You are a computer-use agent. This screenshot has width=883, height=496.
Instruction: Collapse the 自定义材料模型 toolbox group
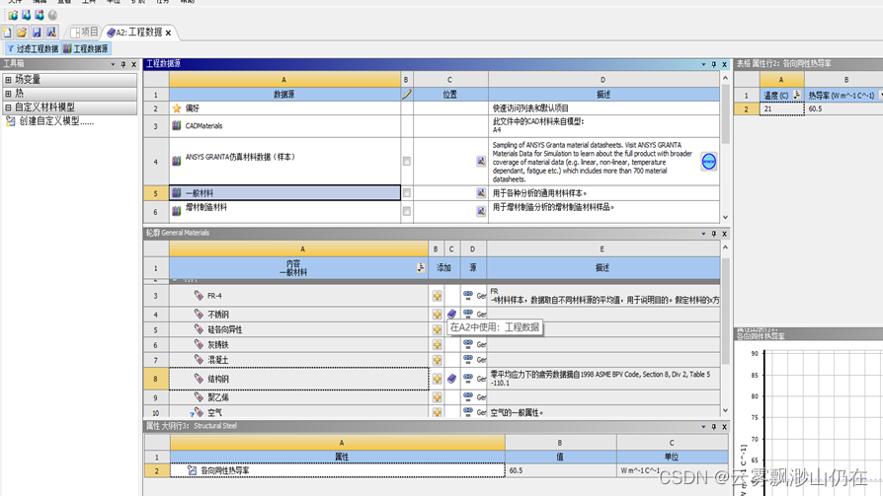point(9,106)
